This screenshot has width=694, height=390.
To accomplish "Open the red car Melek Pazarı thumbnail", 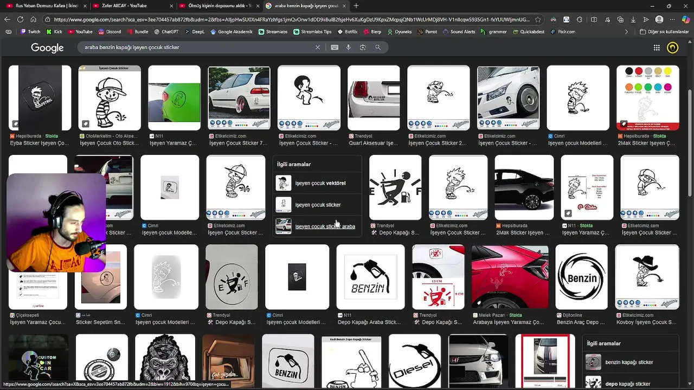I will pos(510,277).
